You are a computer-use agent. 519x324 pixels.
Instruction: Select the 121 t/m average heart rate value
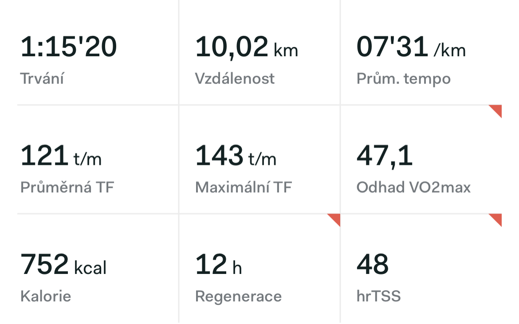[61, 156]
